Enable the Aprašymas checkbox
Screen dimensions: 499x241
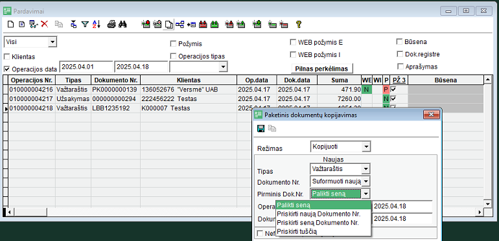click(400, 67)
